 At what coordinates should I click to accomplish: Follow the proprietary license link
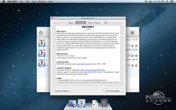(83, 64)
